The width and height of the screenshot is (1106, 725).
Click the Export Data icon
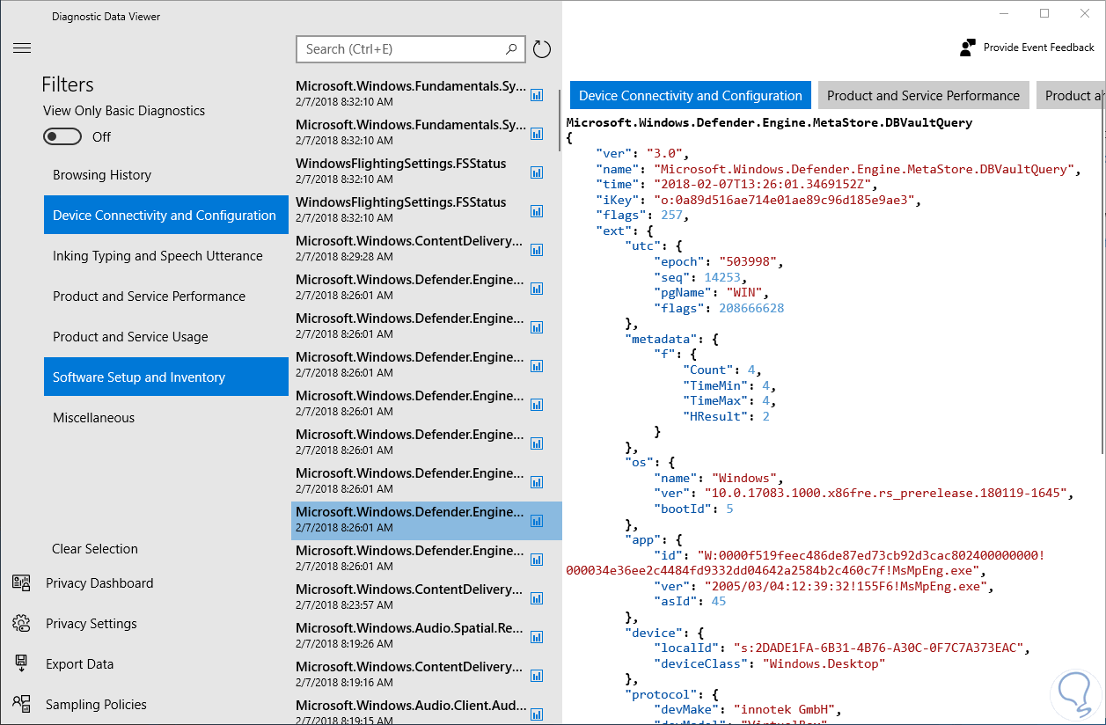tap(21, 663)
